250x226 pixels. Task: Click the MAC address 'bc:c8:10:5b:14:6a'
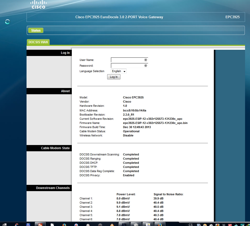[134, 110]
